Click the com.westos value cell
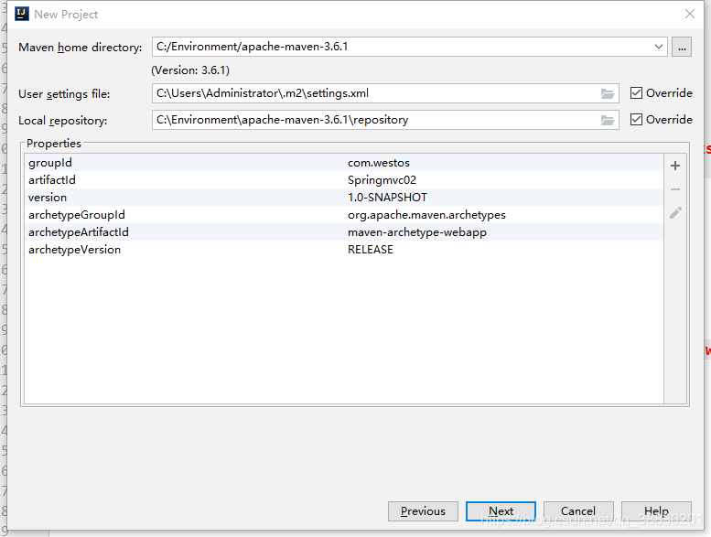The height and width of the screenshot is (537, 711). pyautogui.click(x=379, y=163)
